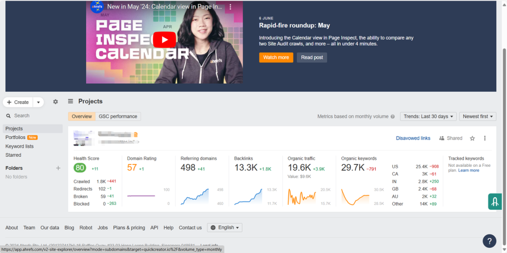The height and width of the screenshot is (253, 507).
Task: Click the Jobs footer link
Action: [x=103, y=228]
